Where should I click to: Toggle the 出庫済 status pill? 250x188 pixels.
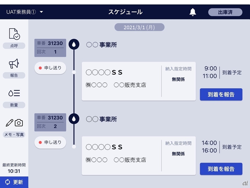coord(225,12)
